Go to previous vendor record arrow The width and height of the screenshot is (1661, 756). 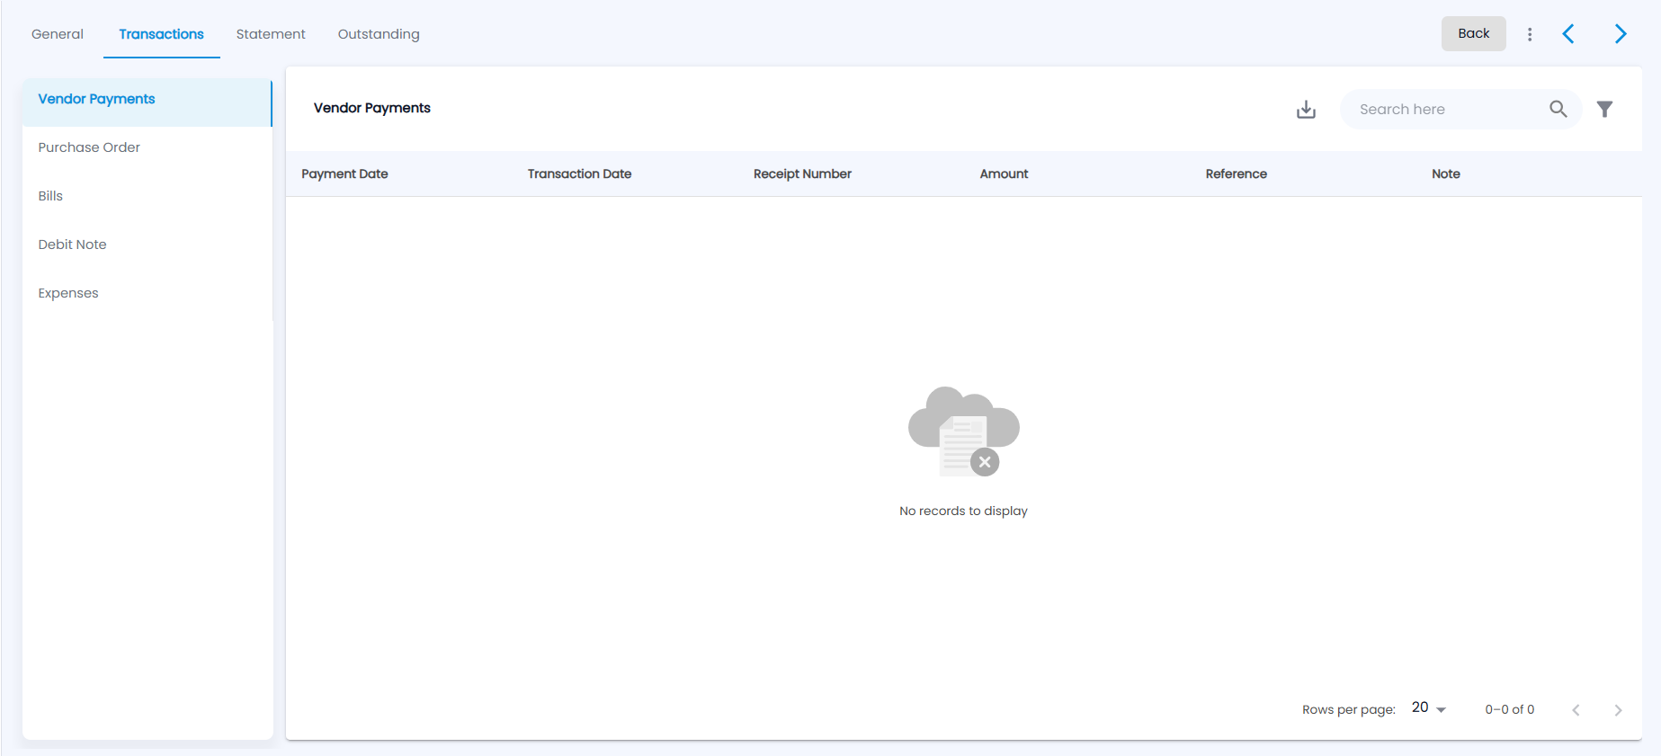(1568, 34)
